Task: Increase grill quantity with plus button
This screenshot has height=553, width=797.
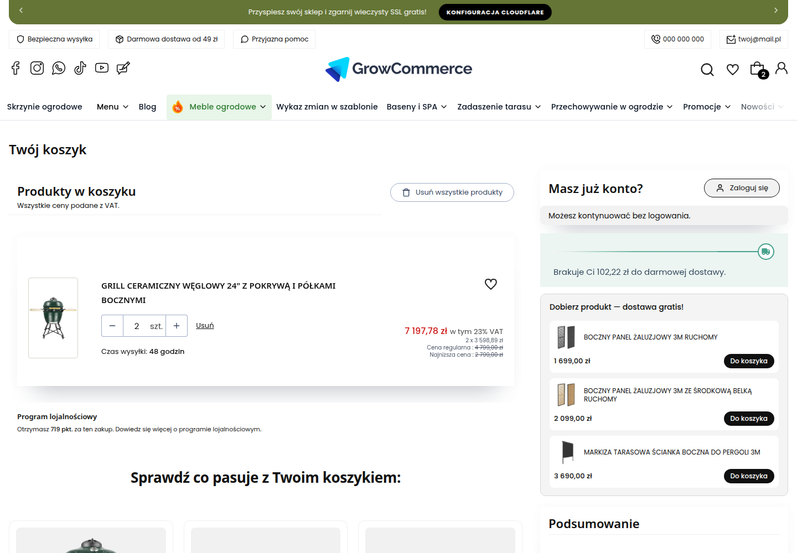Action: click(x=177, y=326)
